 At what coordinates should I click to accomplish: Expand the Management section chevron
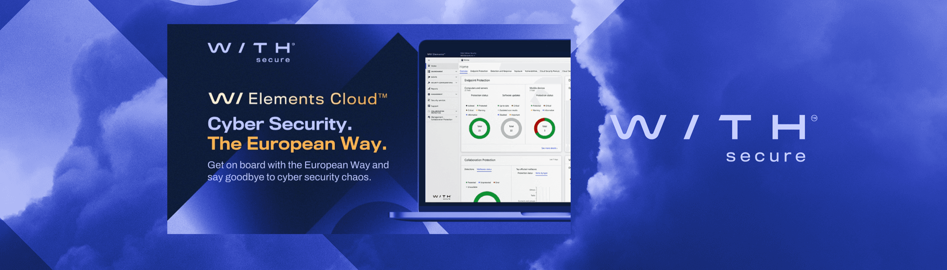pyautogui.click(x=456, y=94)
